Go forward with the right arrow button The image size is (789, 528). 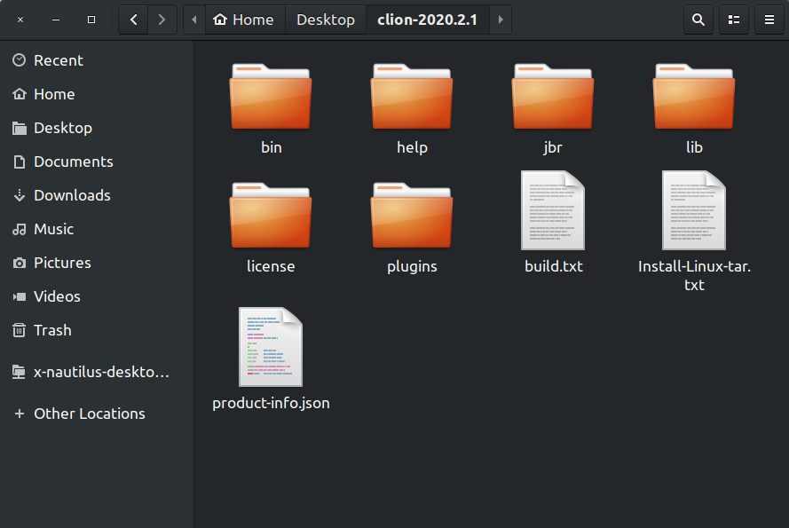(x=162, y=20)
